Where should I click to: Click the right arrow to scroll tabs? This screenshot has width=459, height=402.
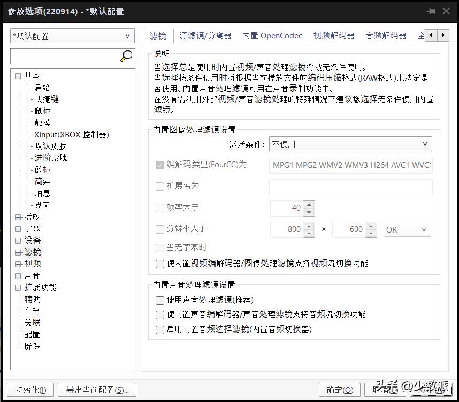(x=443, y=34)
